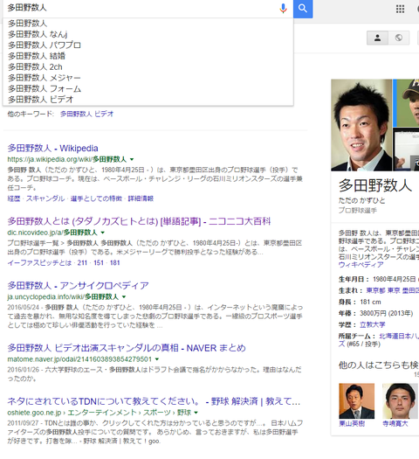Click the baseball cap photo in knowledge panel
The image size is (419, 459).
406,103
